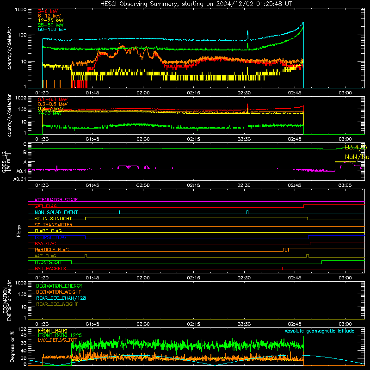Click the DECIMATION_ENERGY legend label
The image size is (370, 370).
coord(59,286)
